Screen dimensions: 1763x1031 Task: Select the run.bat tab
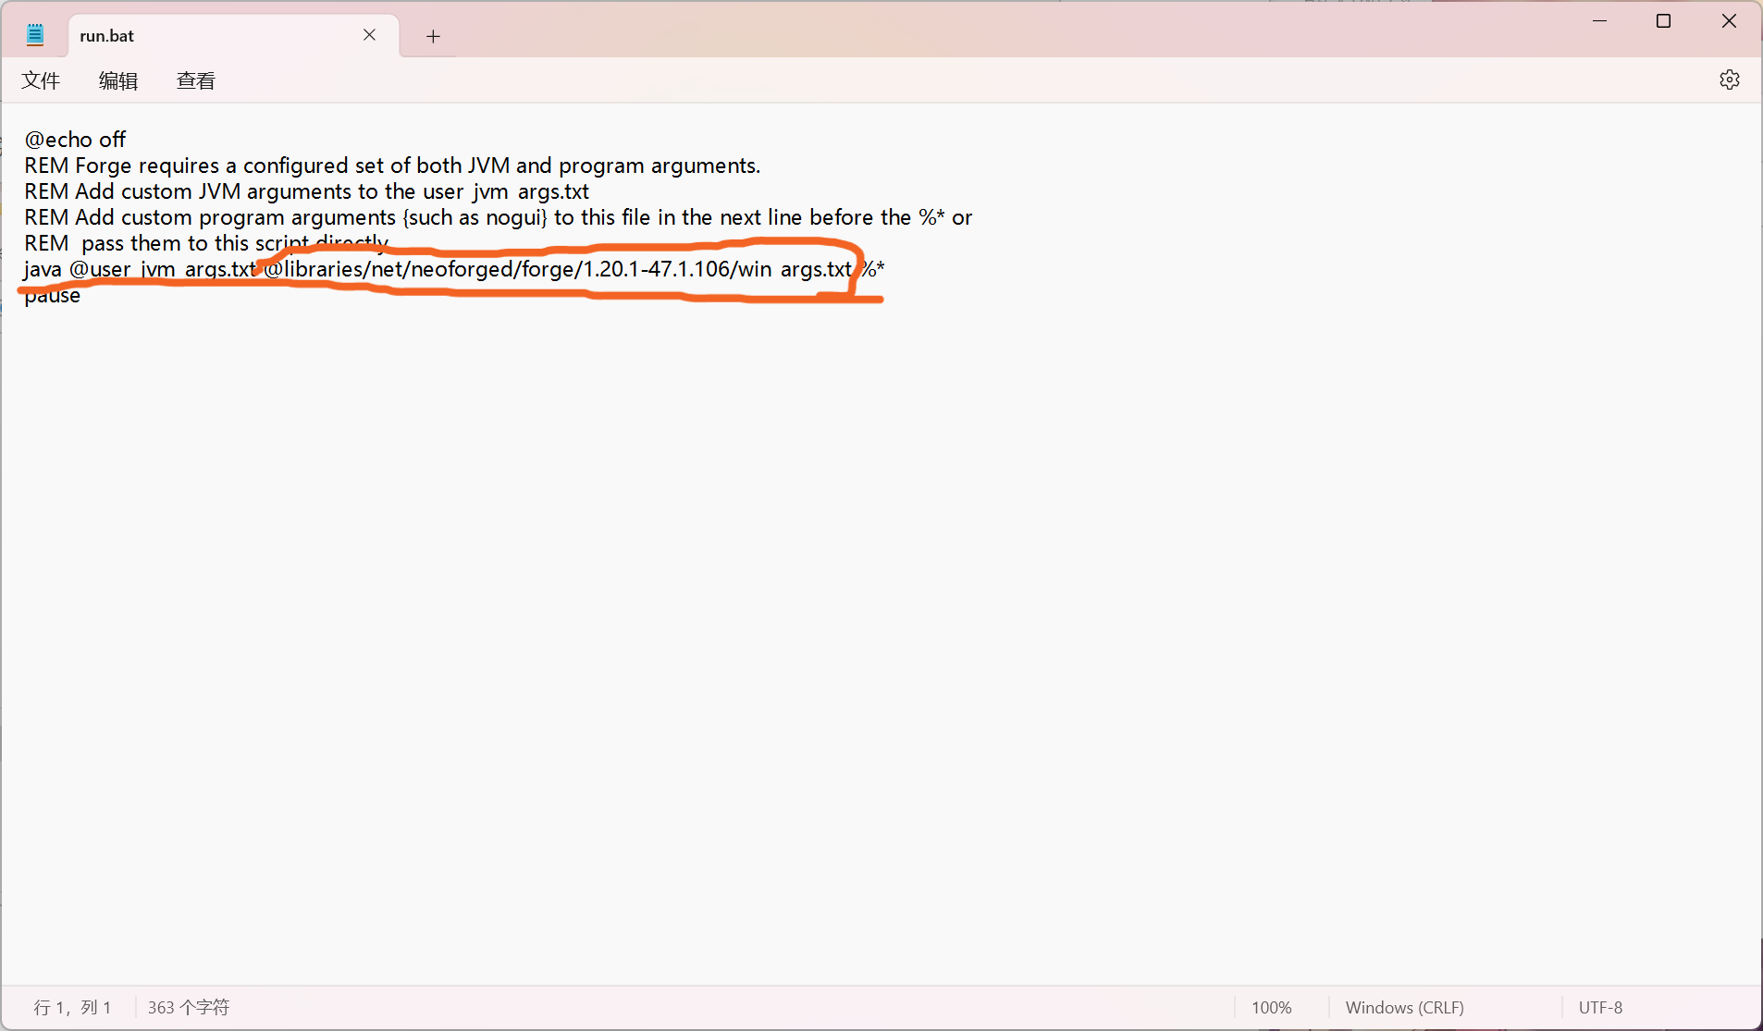185,36
